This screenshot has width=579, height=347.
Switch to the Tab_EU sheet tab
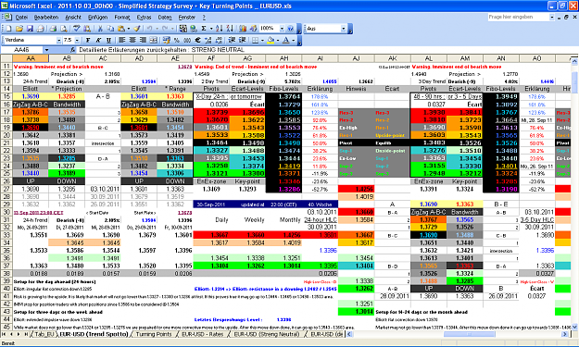44,334
